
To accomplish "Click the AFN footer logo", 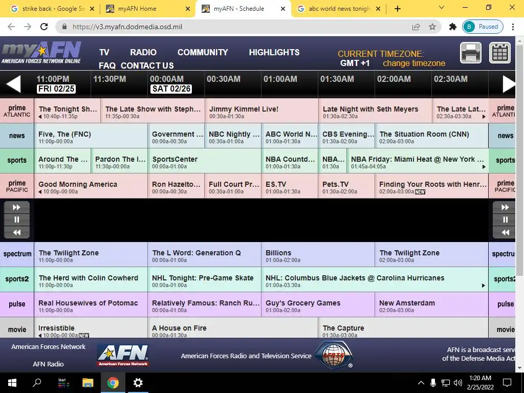I will 123,356.
